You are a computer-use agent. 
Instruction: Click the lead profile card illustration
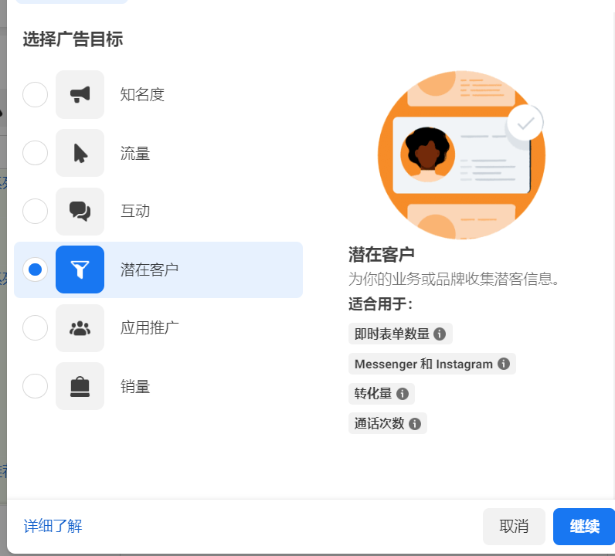click(461, 155)
